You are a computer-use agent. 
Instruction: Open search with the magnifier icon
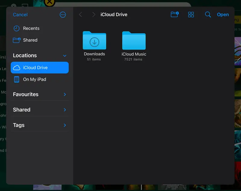[208, 14]
